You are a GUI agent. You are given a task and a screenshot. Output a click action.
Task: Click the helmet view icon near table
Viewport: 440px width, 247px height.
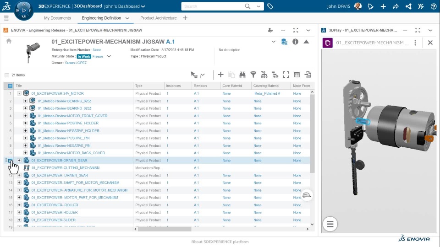click(x=307, y=195)
